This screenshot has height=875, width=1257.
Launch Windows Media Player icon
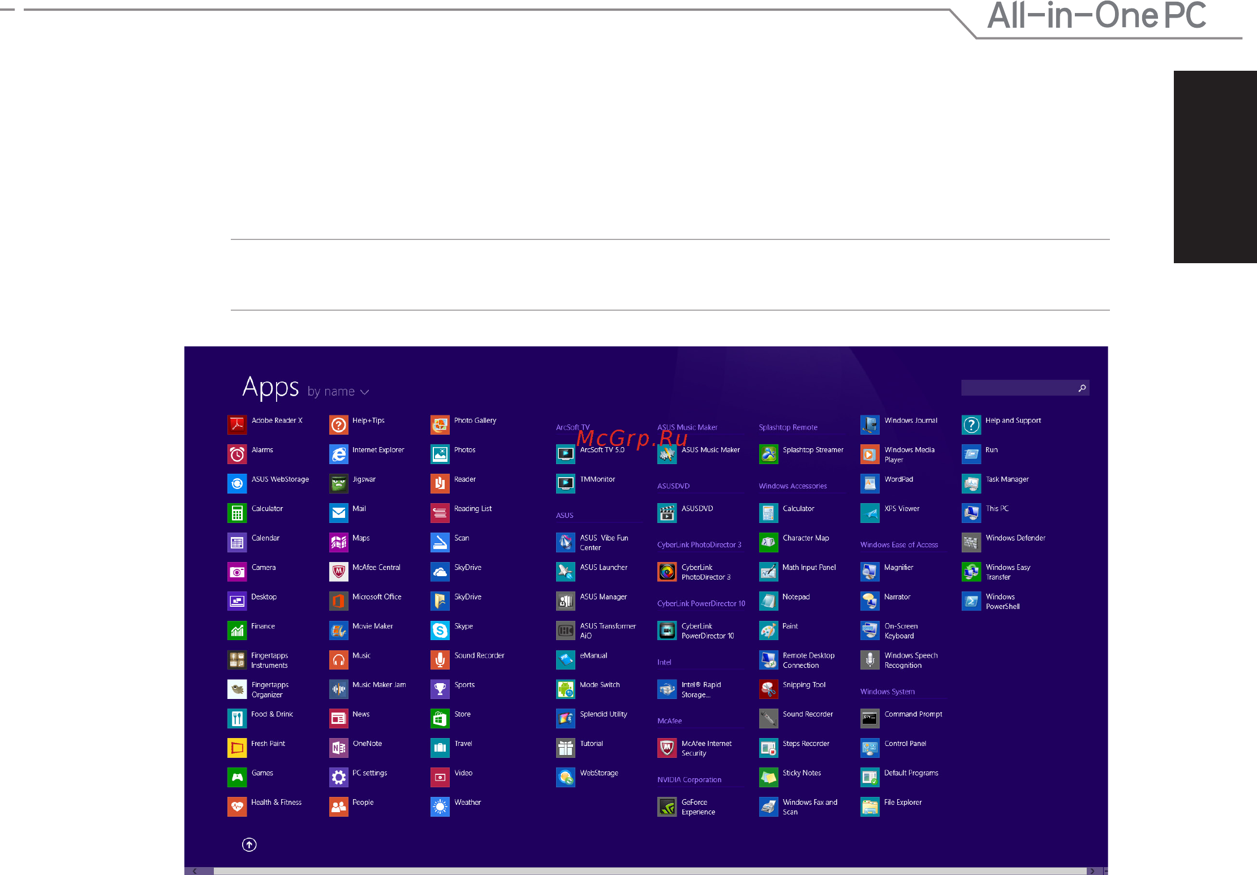[869, 454]
